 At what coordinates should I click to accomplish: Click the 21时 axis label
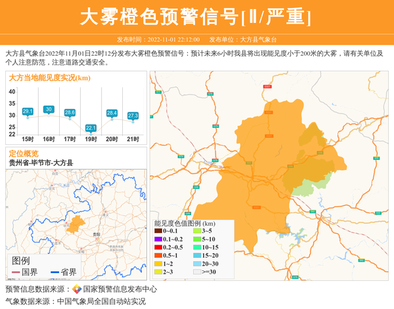133,139
